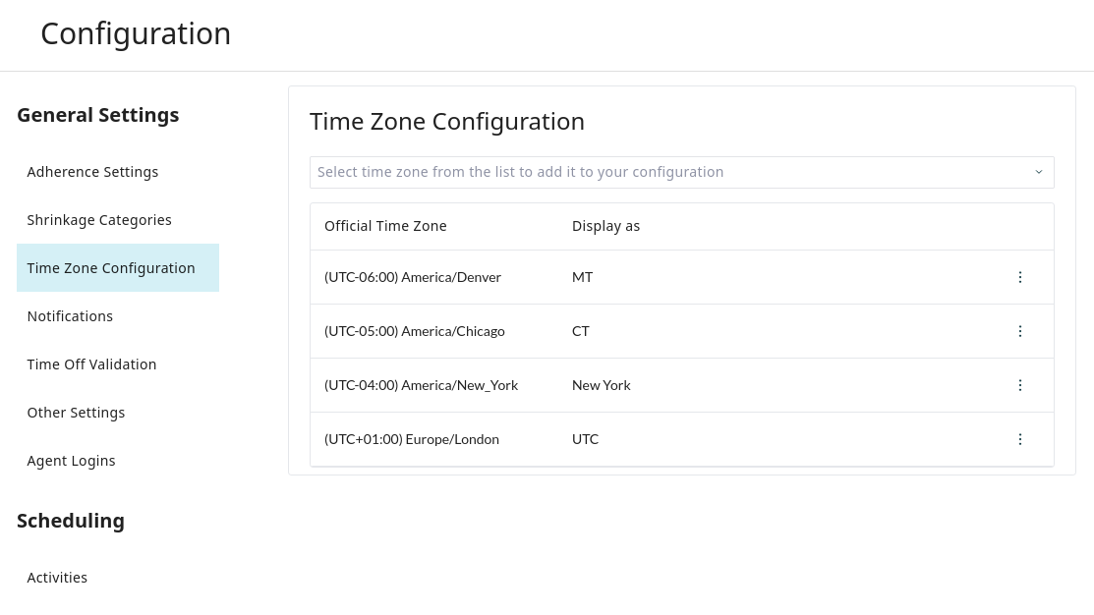Click the CT display name cell

[x=581, y=331]
